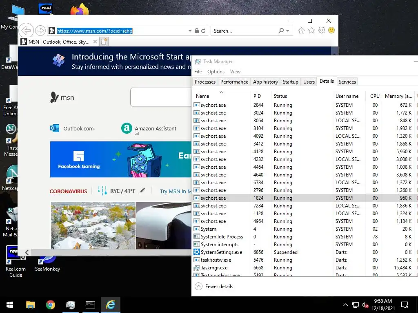Viewport: 418px width, 313px height.
Task: Click Internet Explorer's Back arrow button
Action: pos(26,31)
